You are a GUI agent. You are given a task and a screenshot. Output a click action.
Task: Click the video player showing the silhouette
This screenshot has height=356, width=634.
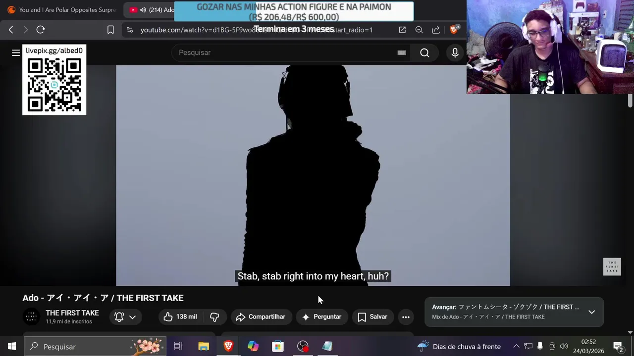pos(313,176)
